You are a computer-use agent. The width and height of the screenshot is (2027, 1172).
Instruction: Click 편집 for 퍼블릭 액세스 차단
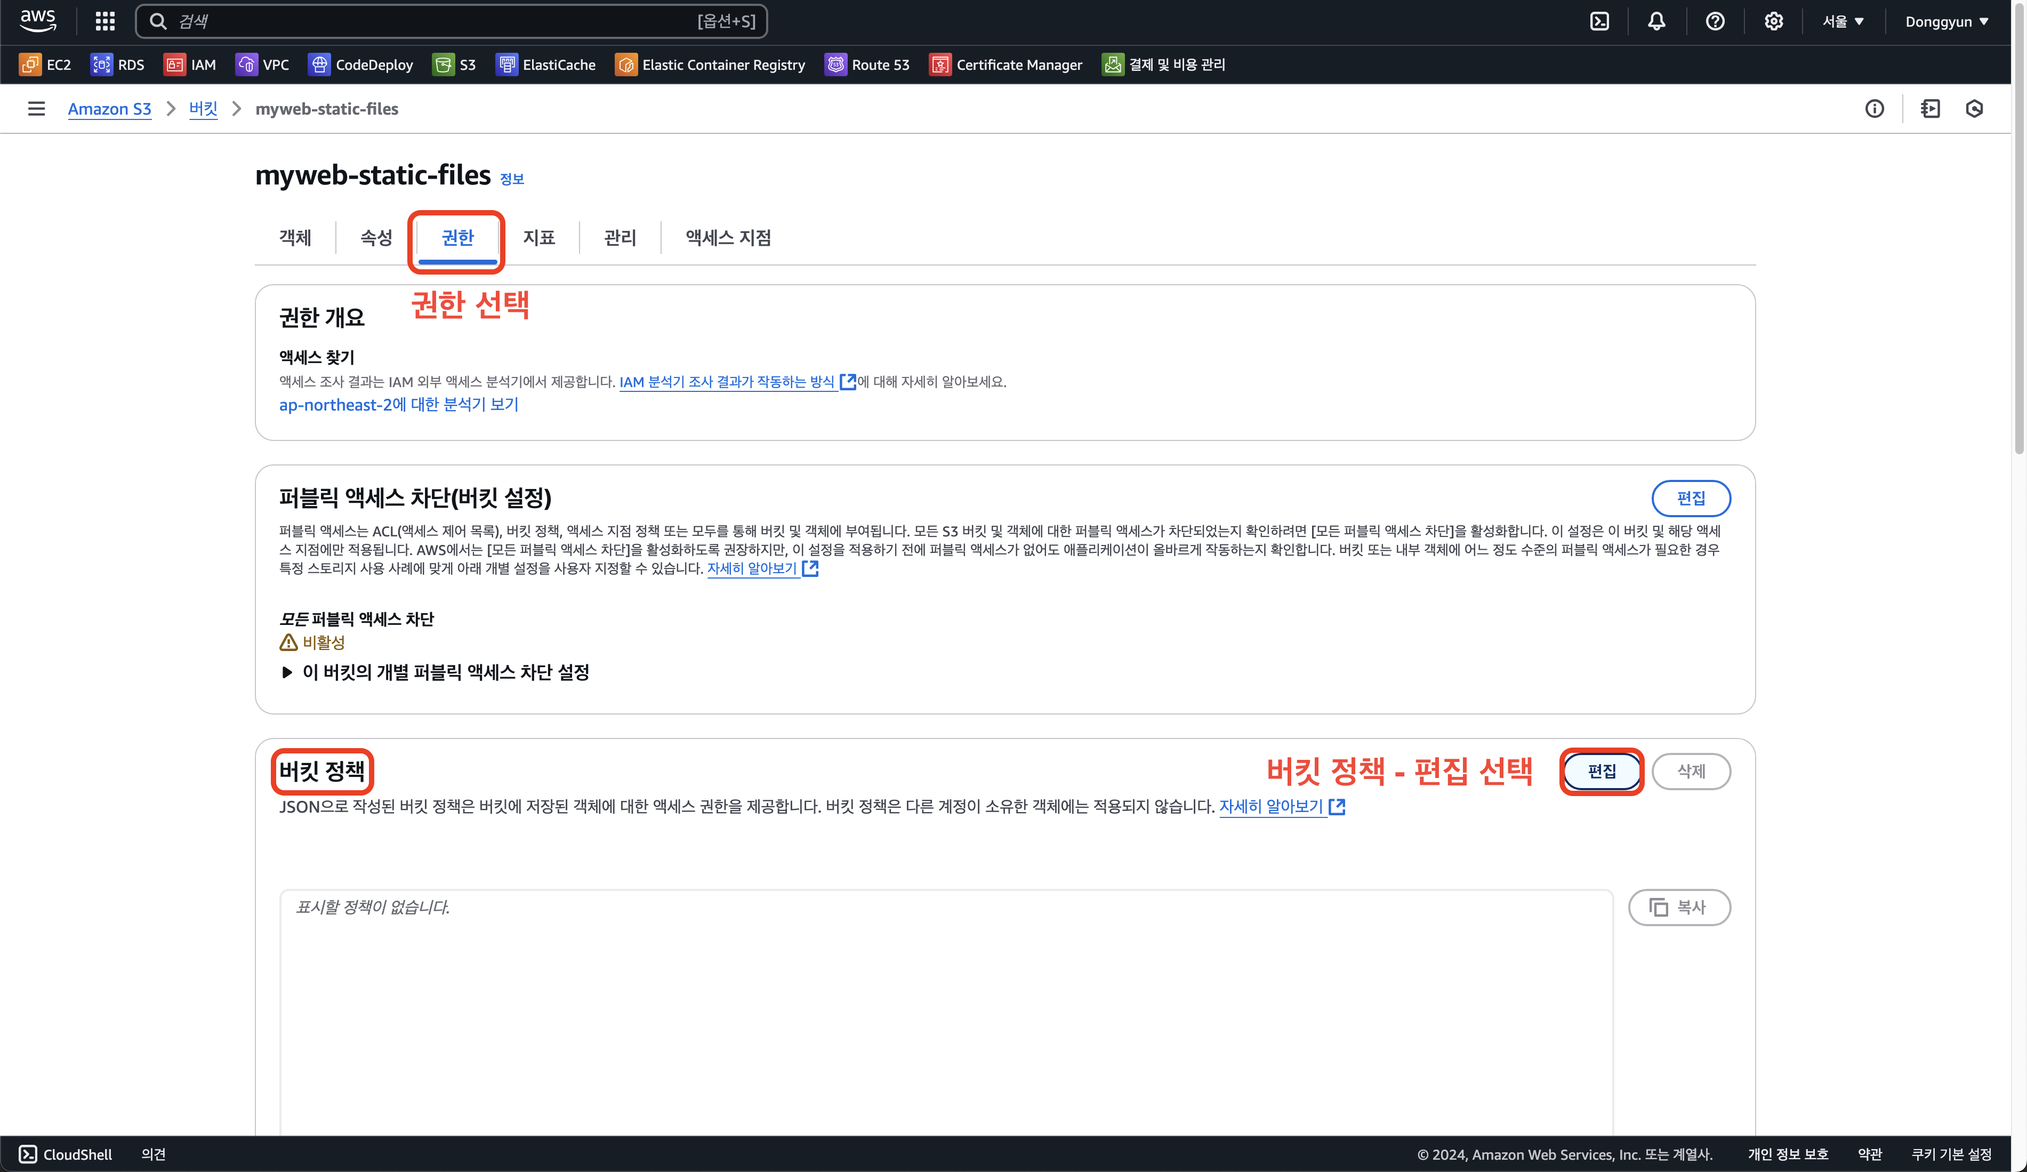point(1691,499)
